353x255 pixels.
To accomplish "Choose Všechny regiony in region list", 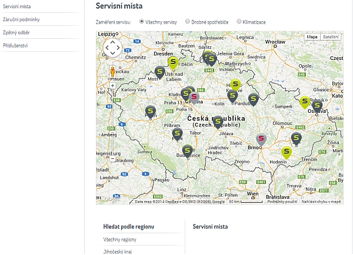I will 120,240.
